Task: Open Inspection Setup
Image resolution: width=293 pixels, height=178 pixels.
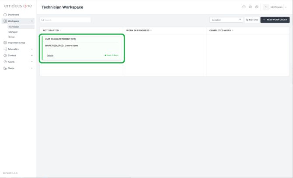Action: pos(17,43)
